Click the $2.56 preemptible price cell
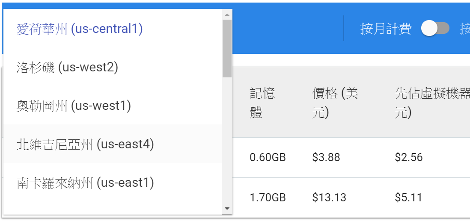 (409, 157)
